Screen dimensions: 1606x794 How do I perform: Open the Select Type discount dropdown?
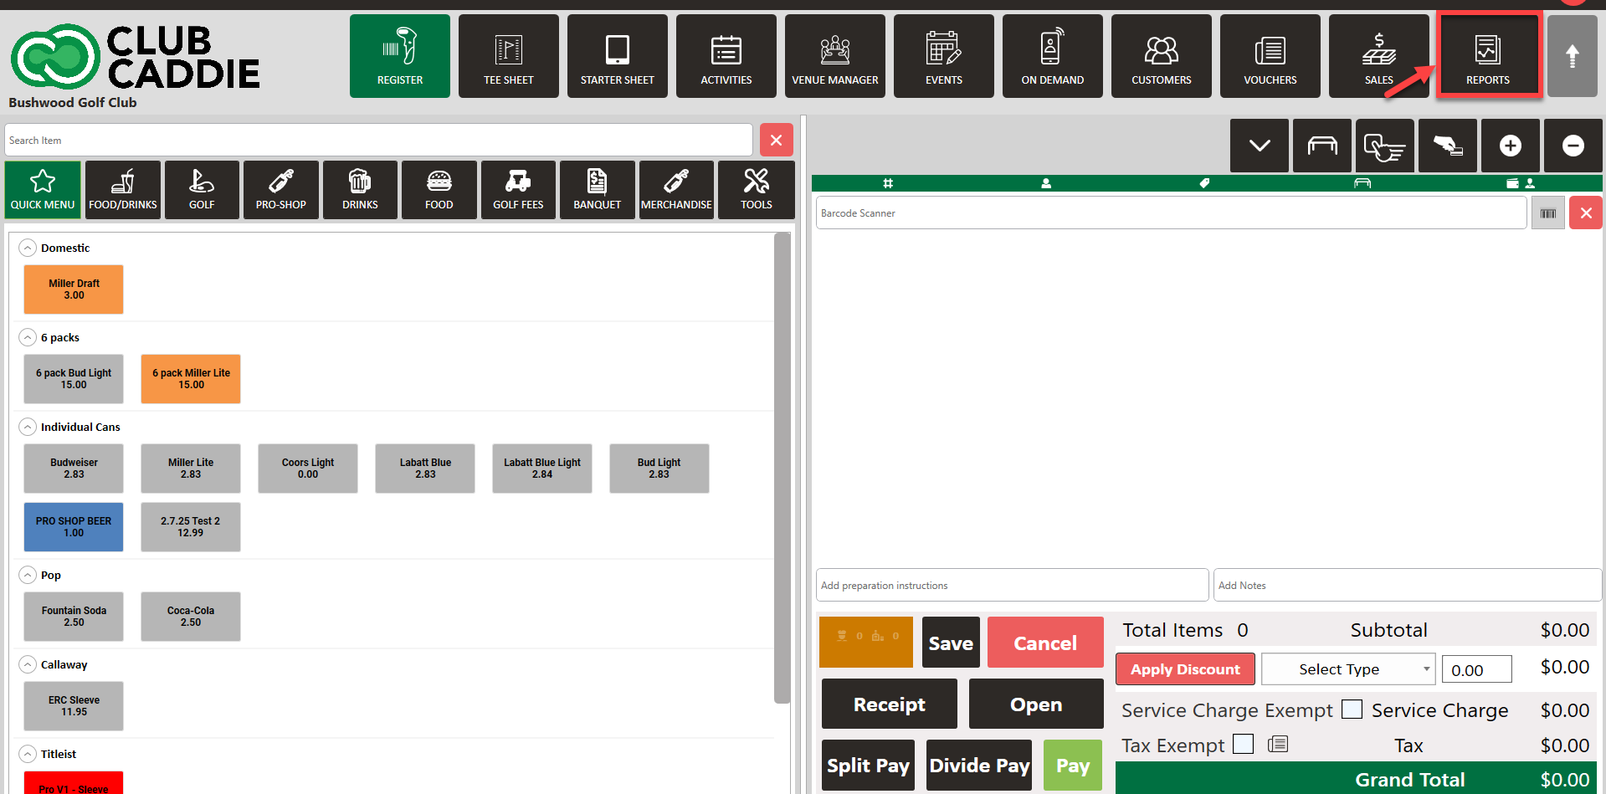[x=1348, y=669]
